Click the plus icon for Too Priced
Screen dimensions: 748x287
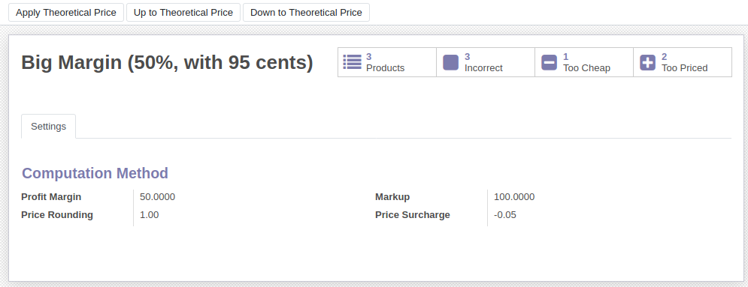[x=647, y=62]
